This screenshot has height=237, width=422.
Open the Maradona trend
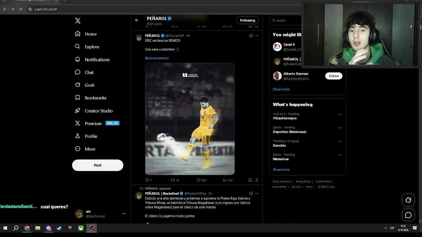coord(281,159)
